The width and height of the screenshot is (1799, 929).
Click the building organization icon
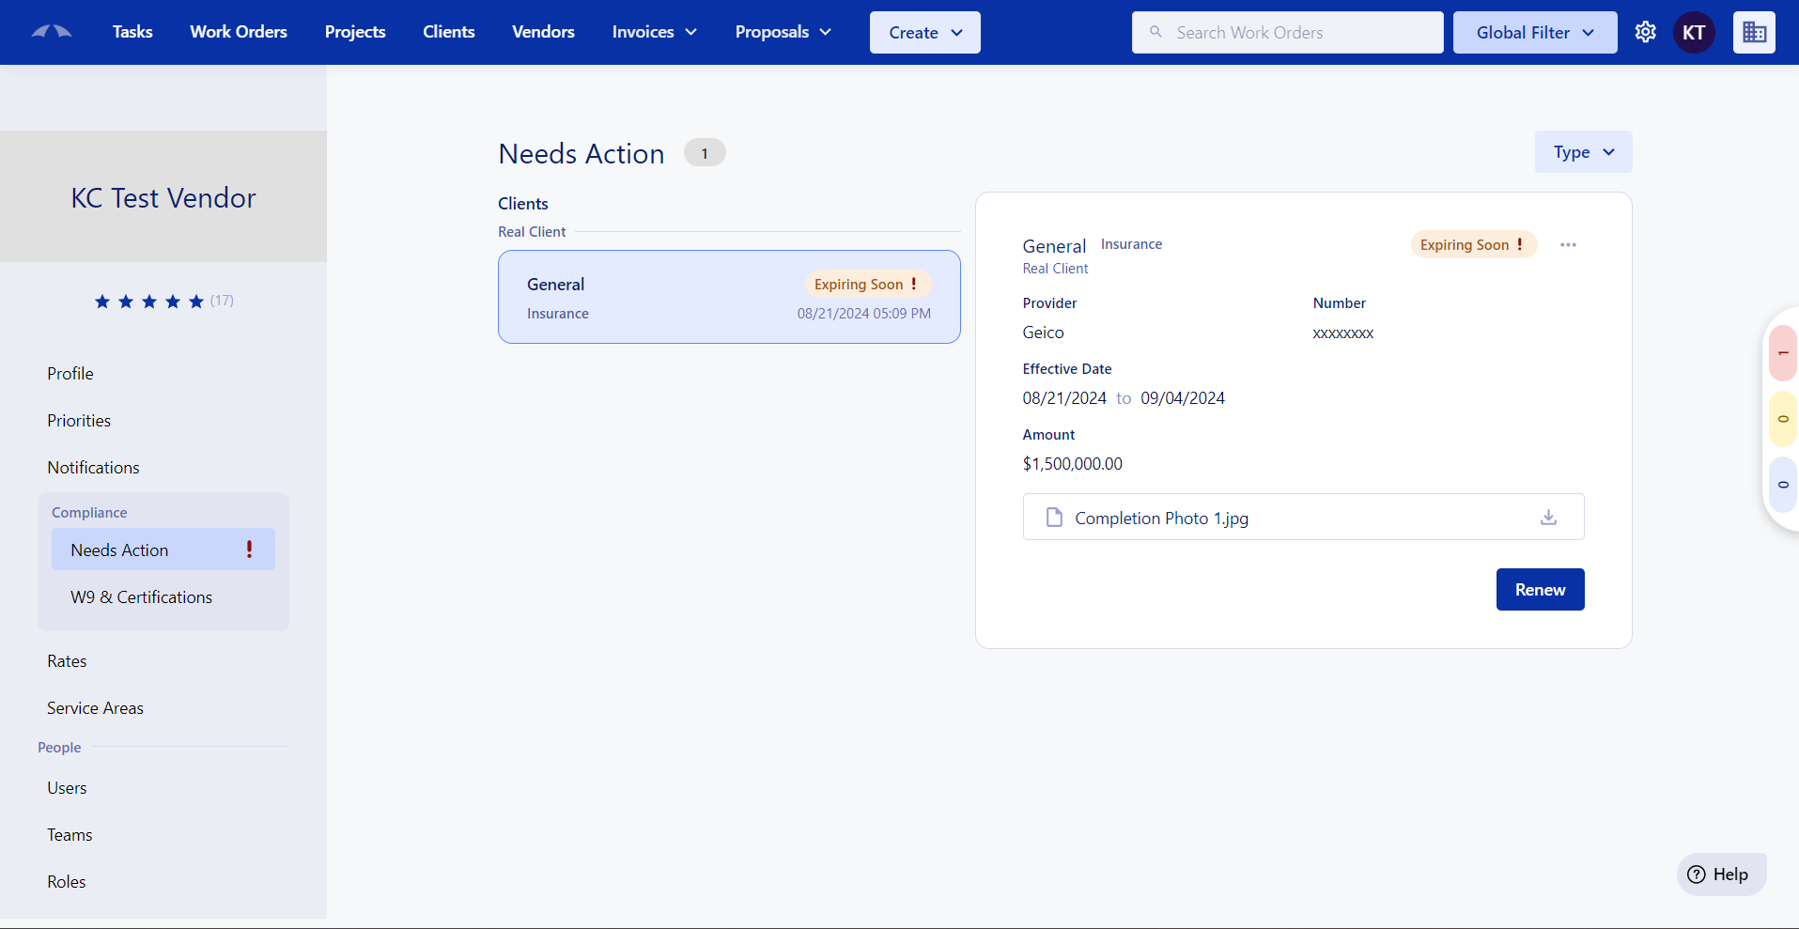(1754, 33)
